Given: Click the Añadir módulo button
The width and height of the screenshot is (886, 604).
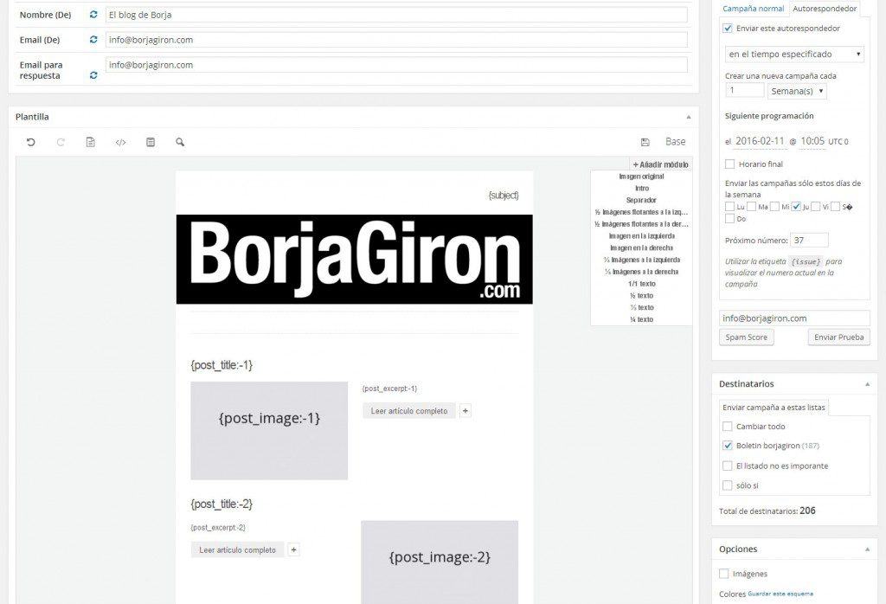Looking at the screenshot, I should coord(660,164).
